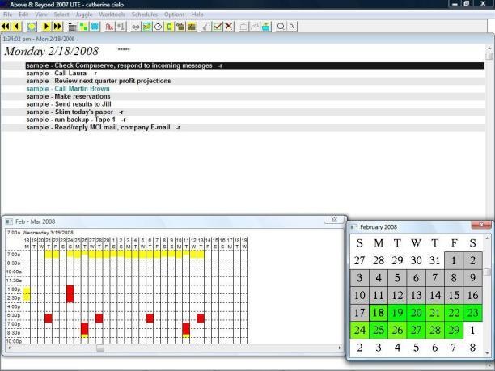
Task: Click the dark yellow briefcase icon
Action: (192, 27)
